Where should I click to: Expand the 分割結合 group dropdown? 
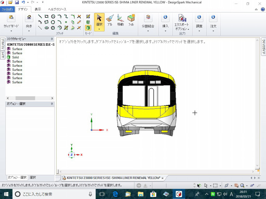click(x=148, y=31)
